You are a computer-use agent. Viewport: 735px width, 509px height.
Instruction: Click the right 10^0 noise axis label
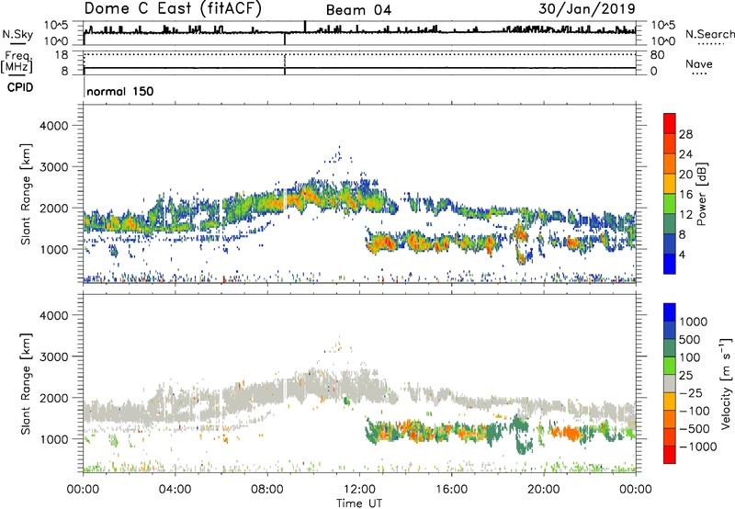click(662, 41)
